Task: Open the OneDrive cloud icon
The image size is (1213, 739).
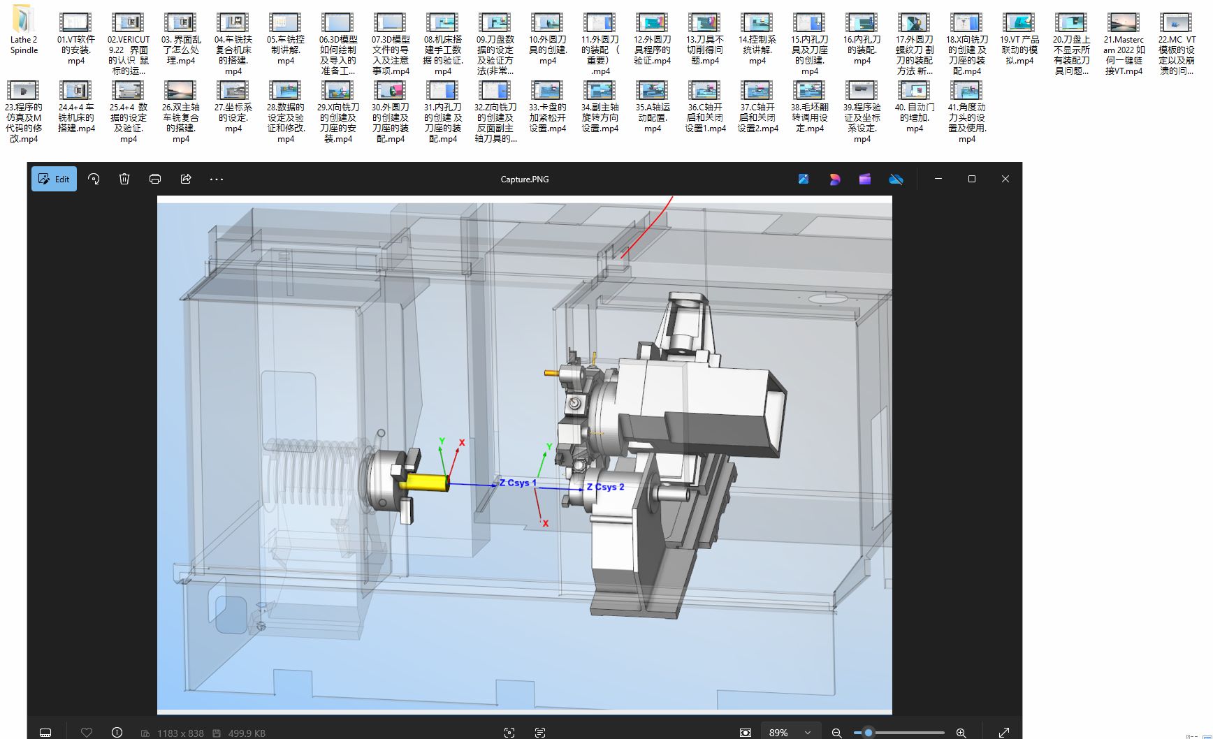Action: (896, 180)
